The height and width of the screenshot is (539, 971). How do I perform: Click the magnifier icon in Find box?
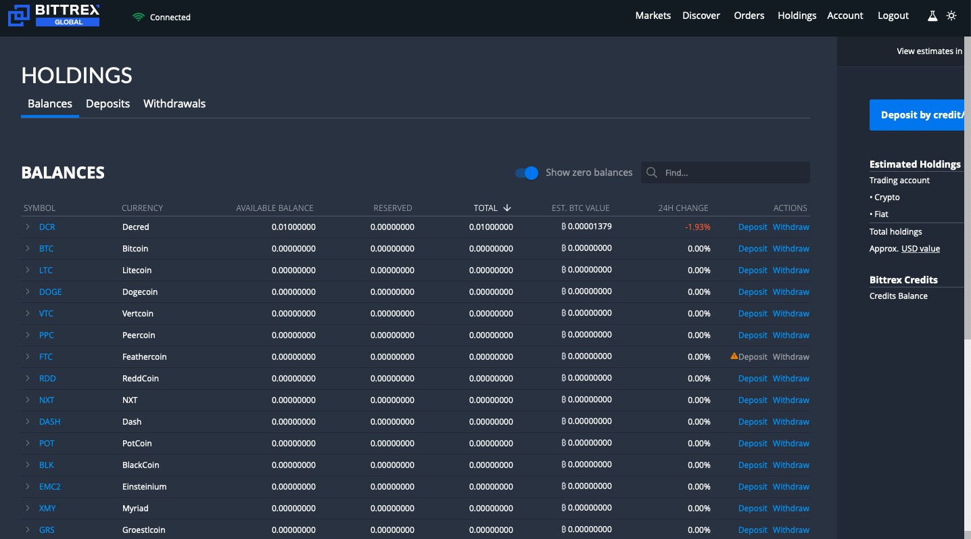coord(652,172)
